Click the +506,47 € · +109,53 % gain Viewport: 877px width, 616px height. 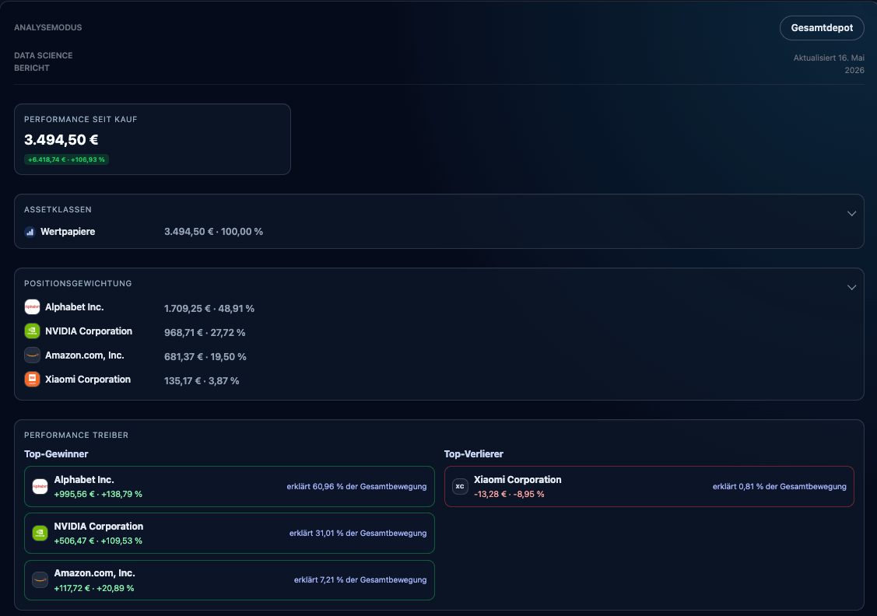[x=98, y=541]
